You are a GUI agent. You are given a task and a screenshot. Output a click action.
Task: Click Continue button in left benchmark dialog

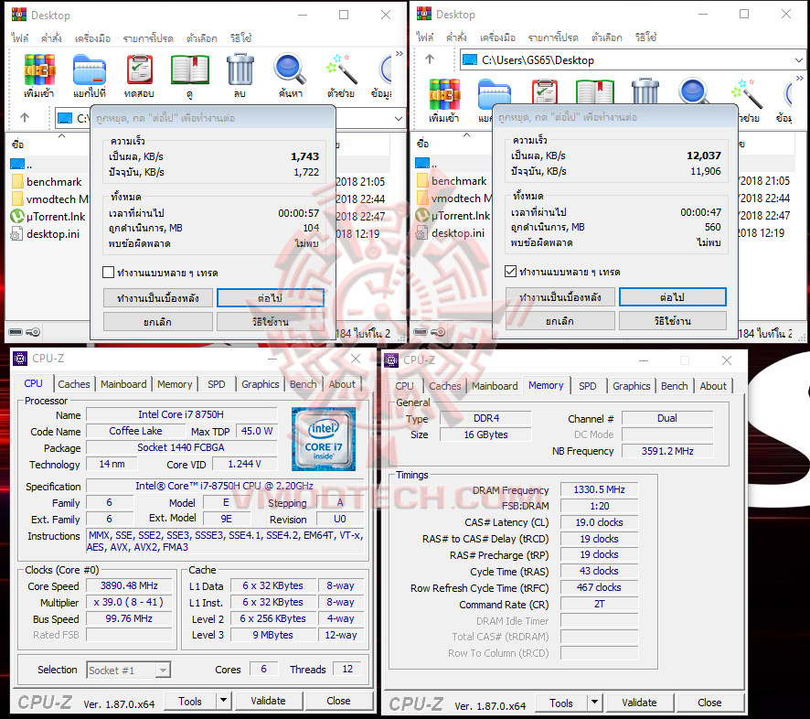pos(271,298)
